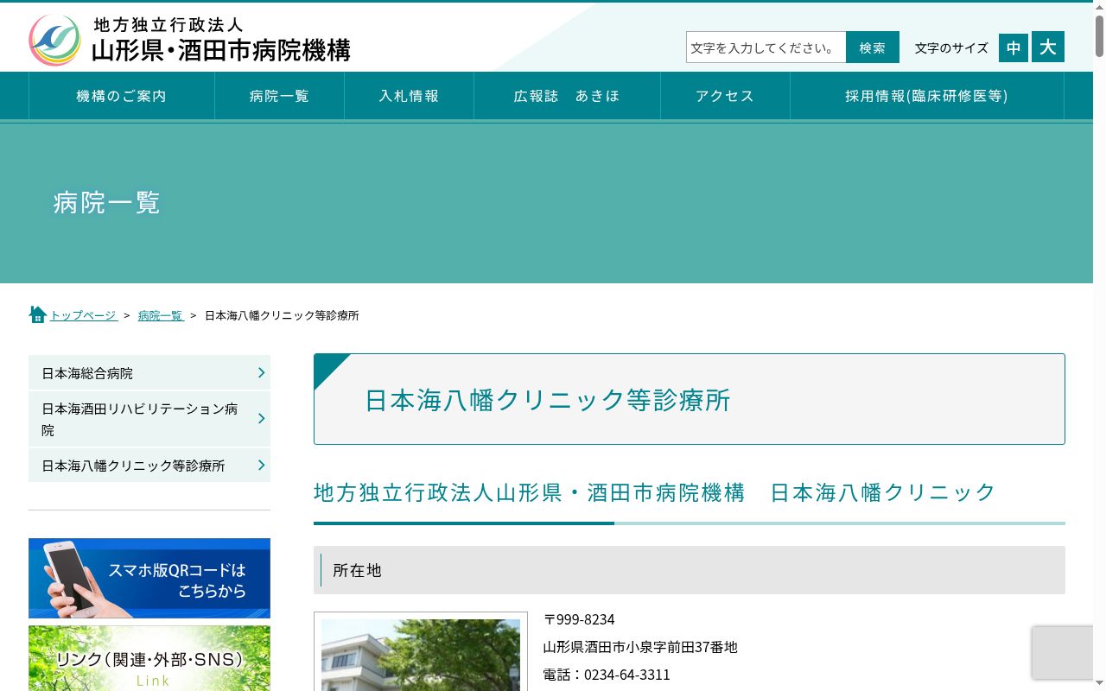Select the address 山形県酒田市小泉字前田37番地

640,647
